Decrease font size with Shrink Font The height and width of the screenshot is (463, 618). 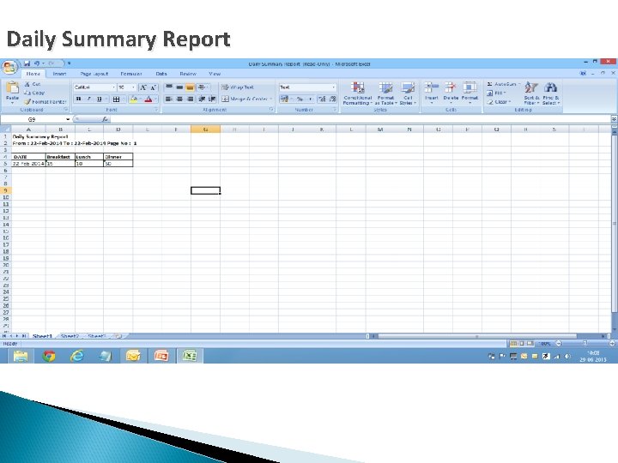154,87
